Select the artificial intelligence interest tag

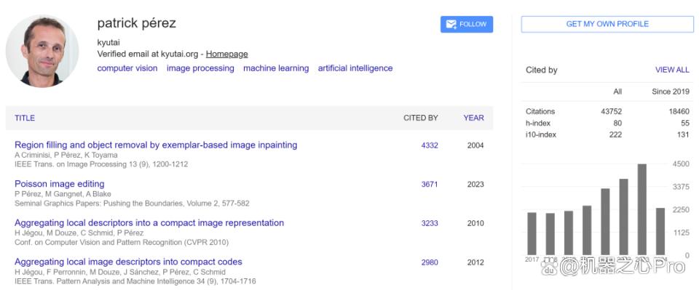coord(355,68)
